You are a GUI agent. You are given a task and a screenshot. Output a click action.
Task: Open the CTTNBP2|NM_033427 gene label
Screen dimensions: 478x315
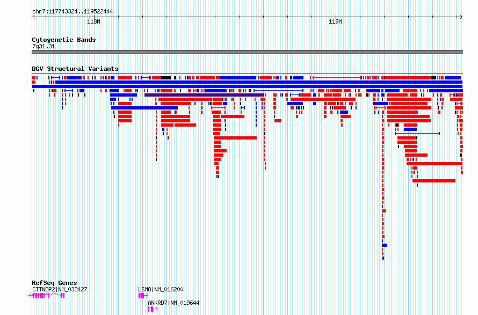pyautogui.click(x=60, y=289)
